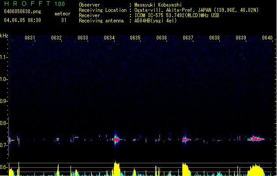Viewport: 277px width, 176px height.
Task: Click the 0.8 kHz frequency tick label
Action: point(4,123)
